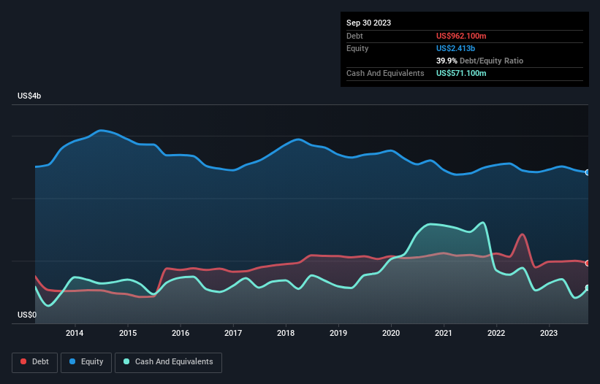Viewport: 600px width, 384px height.
Task: Click the 2020 x-axis label
Action: click(391, 333)
